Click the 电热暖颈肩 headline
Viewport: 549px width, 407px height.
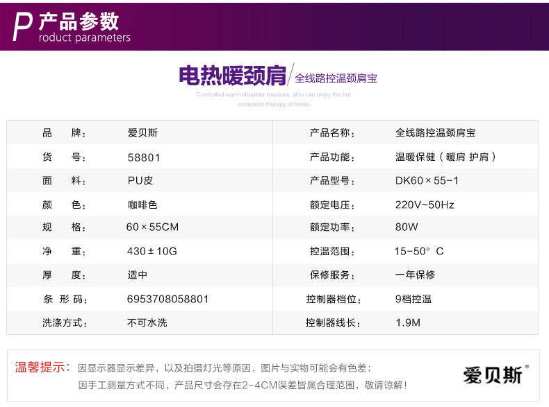pyautogui.click(x=233, y=76)
